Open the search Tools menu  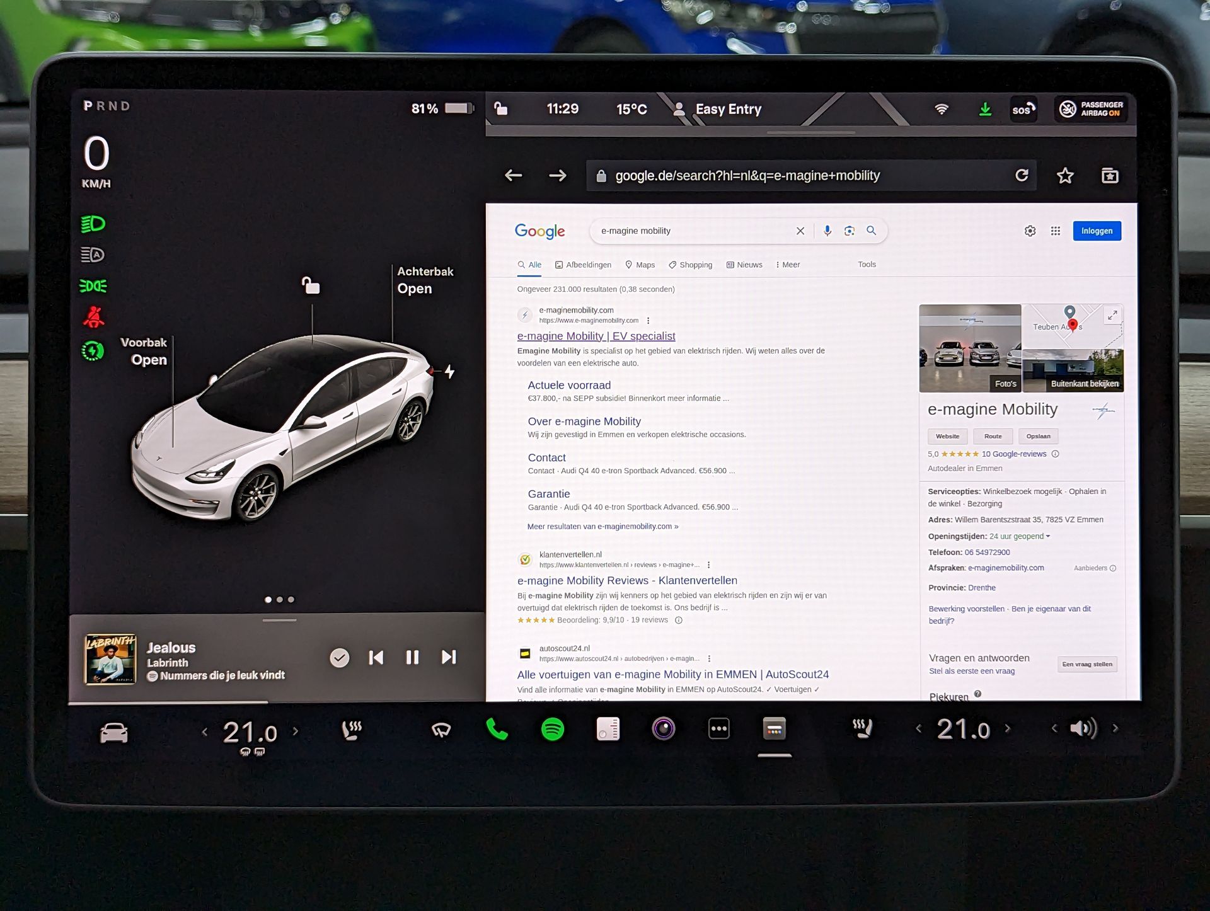(867, 265)
